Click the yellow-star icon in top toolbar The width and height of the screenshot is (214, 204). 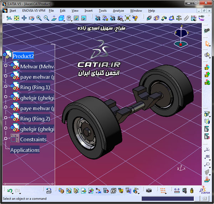click(x=135, y=18)
